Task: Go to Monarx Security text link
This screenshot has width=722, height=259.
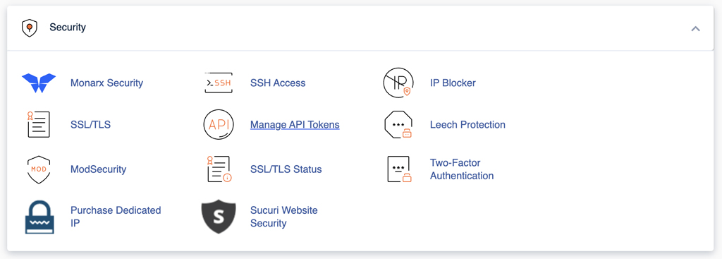Action: (107, 83)
